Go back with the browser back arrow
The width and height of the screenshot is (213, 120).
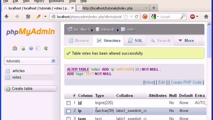tap(7, 17)
